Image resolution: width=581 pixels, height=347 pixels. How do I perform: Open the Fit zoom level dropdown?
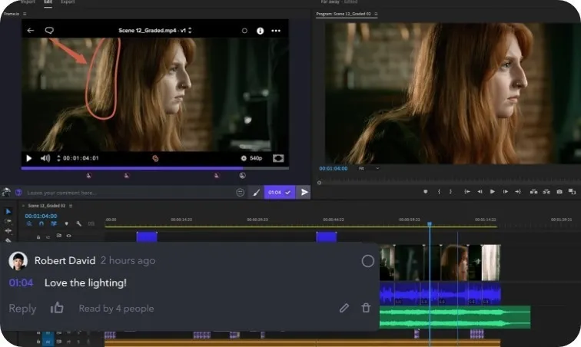(x=369, y=168)
